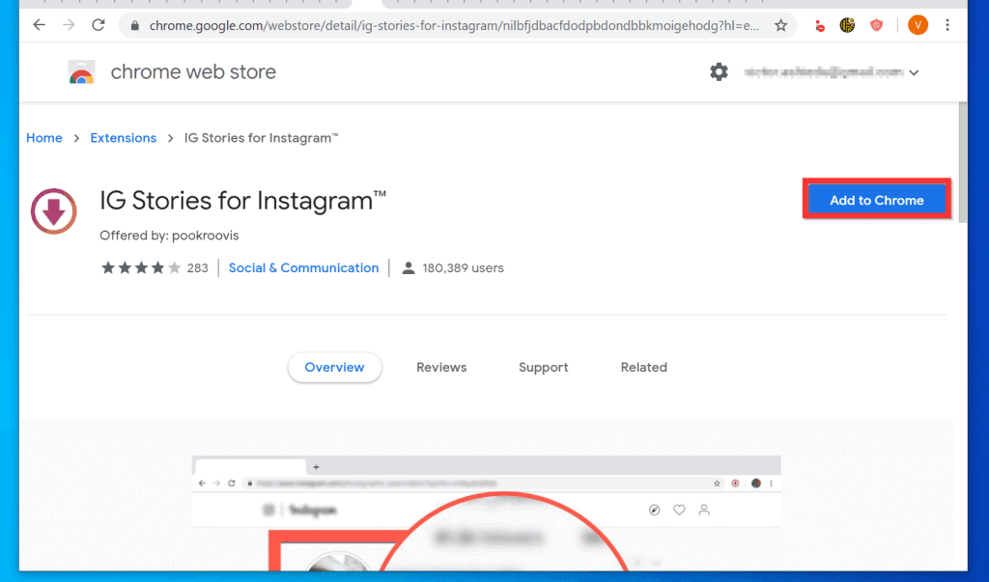
Task: Click the IG Stories for Instagram heading
Action: (242, 201)
